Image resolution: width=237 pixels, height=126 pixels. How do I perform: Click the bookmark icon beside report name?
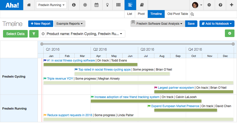[133, 22]
